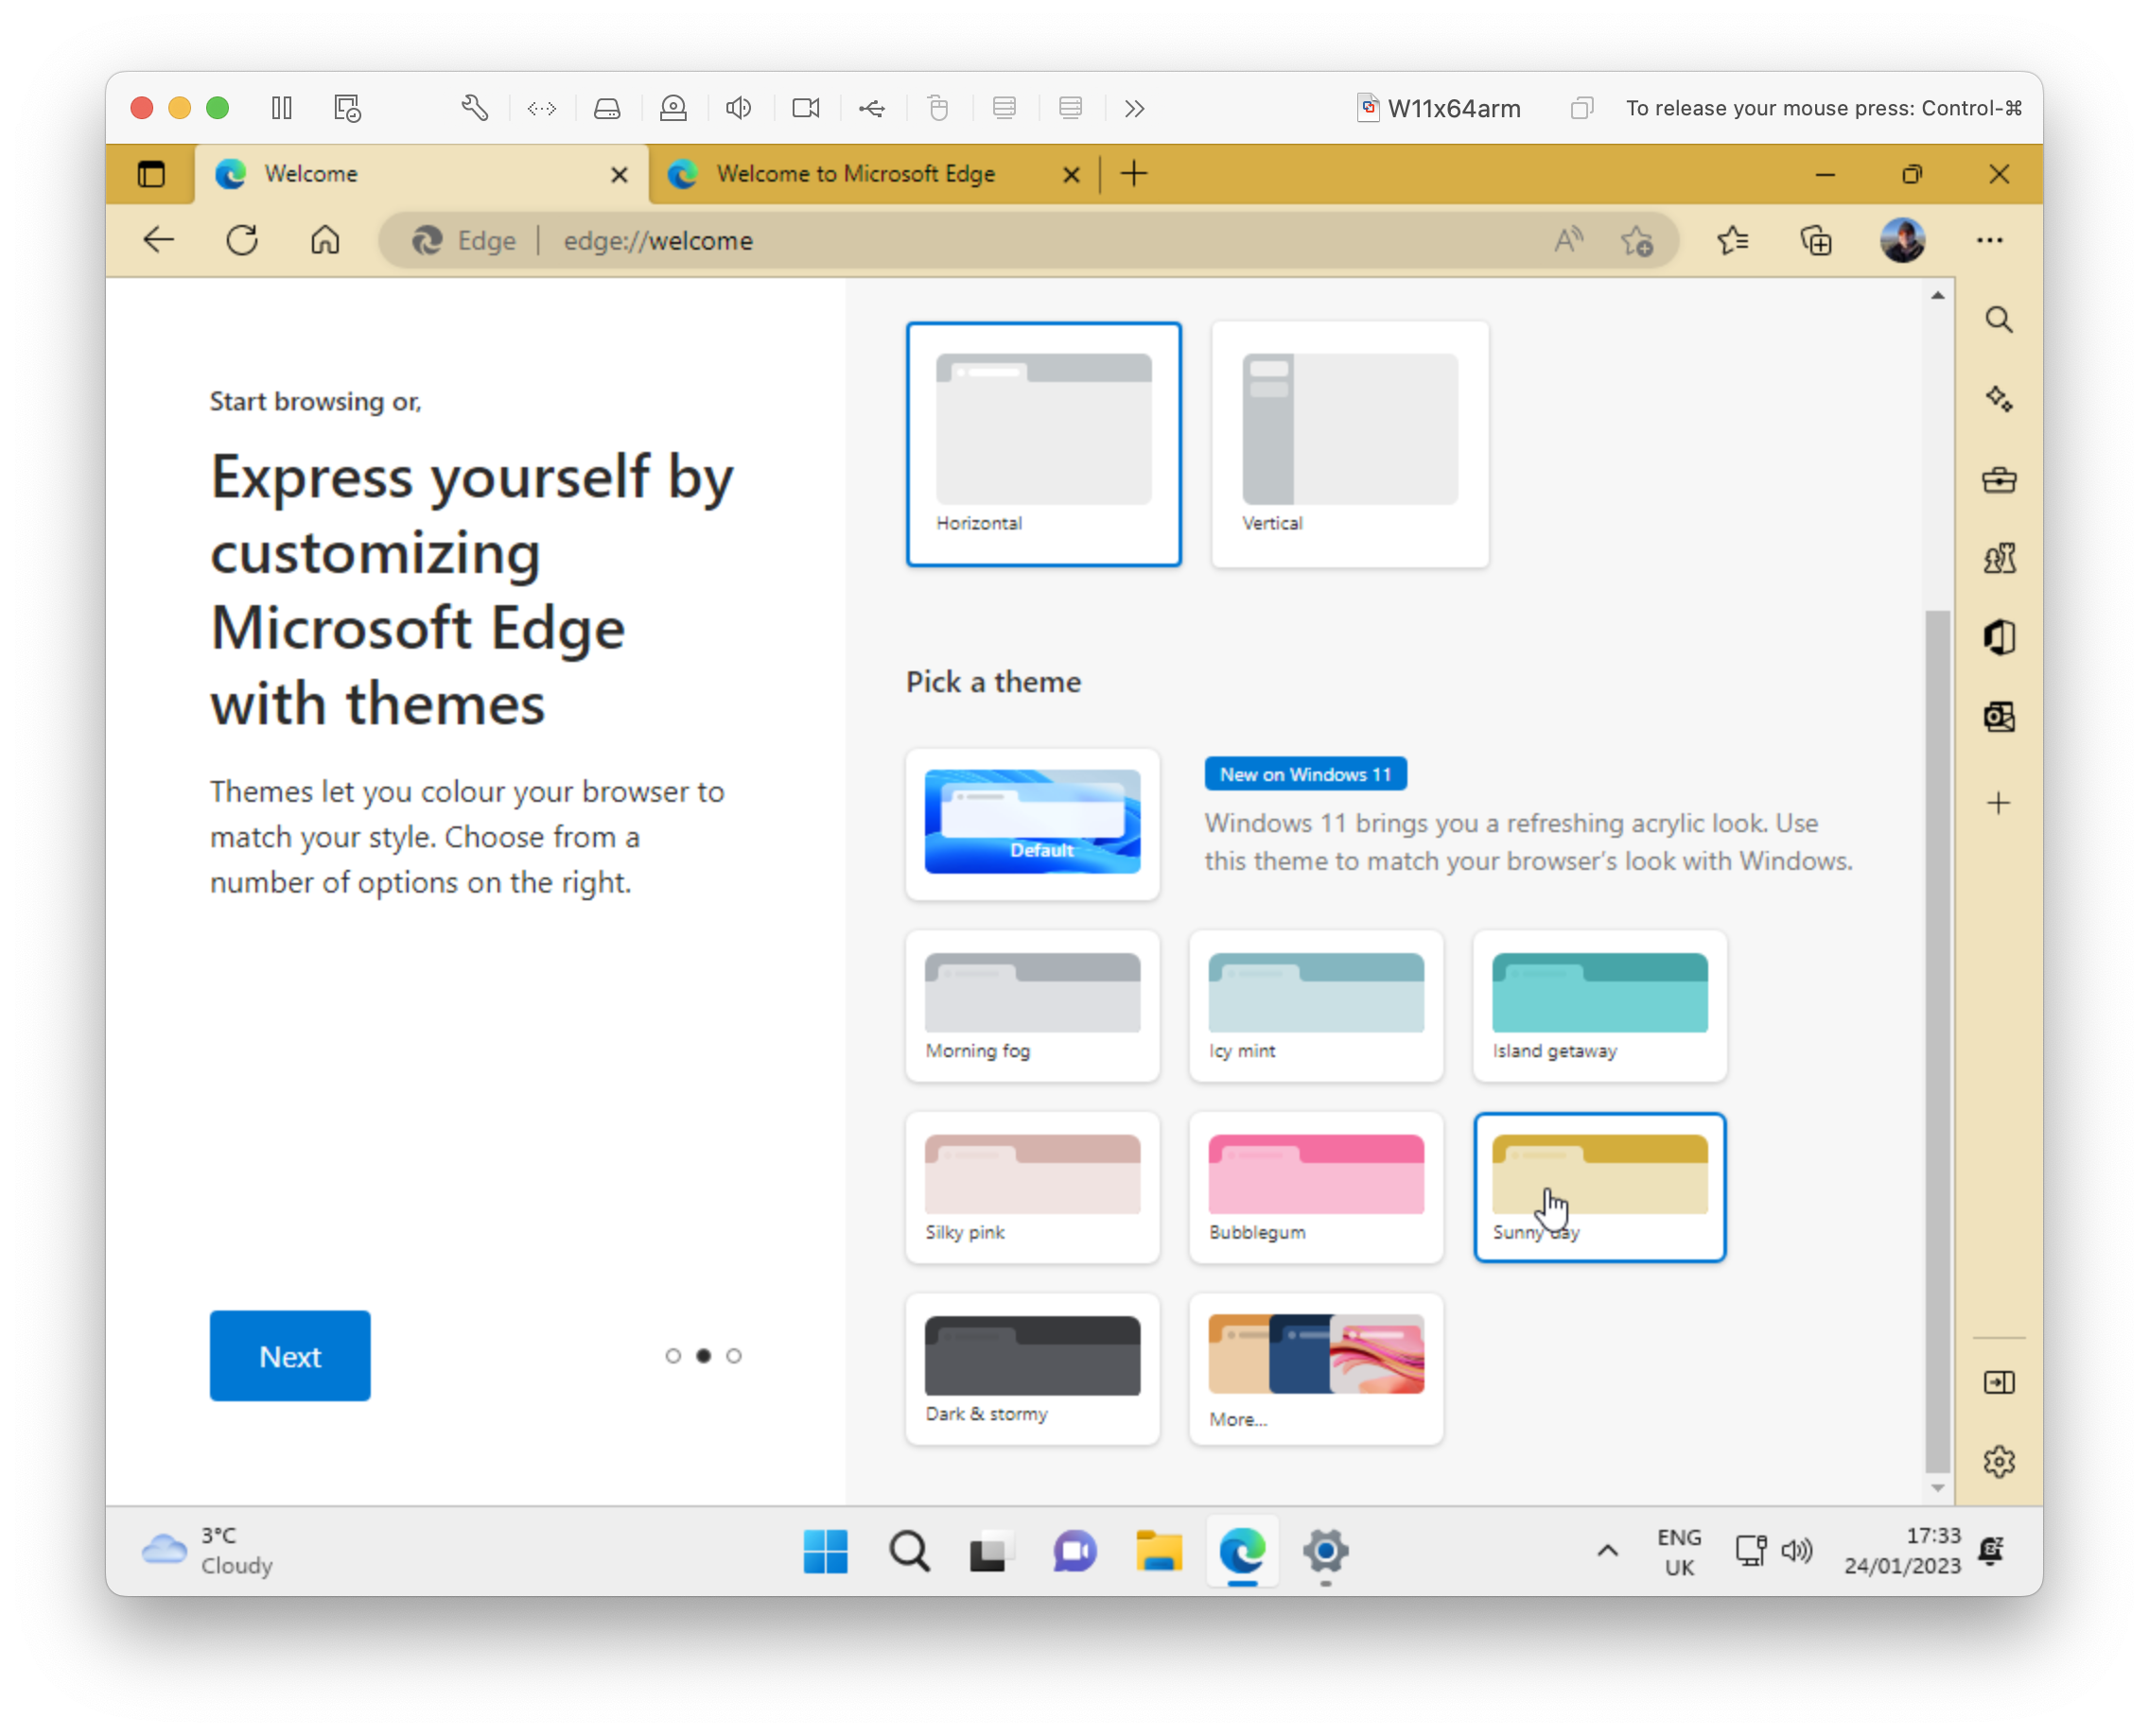This screenshot has height=1736, width=2149.
Task: Open Microsoft Office from the sidebar
Action: click(1999, 637)
